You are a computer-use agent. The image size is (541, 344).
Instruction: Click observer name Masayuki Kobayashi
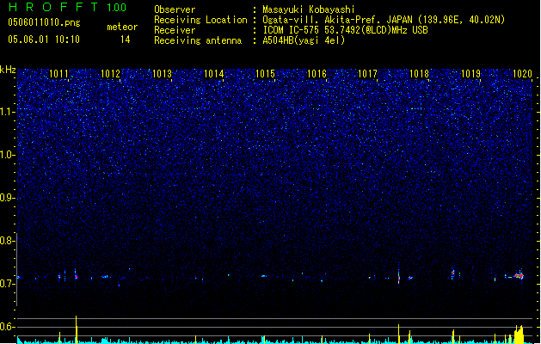click(x=309, y=9)
